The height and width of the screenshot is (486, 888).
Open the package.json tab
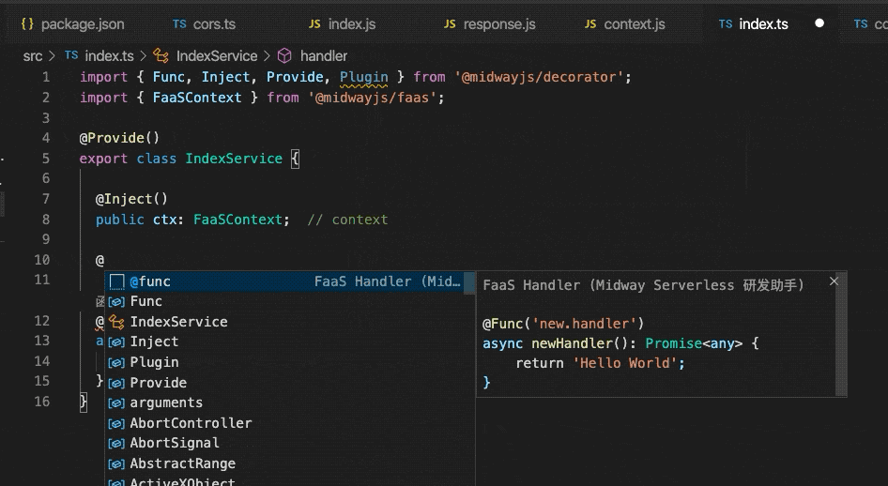(72, 24)
